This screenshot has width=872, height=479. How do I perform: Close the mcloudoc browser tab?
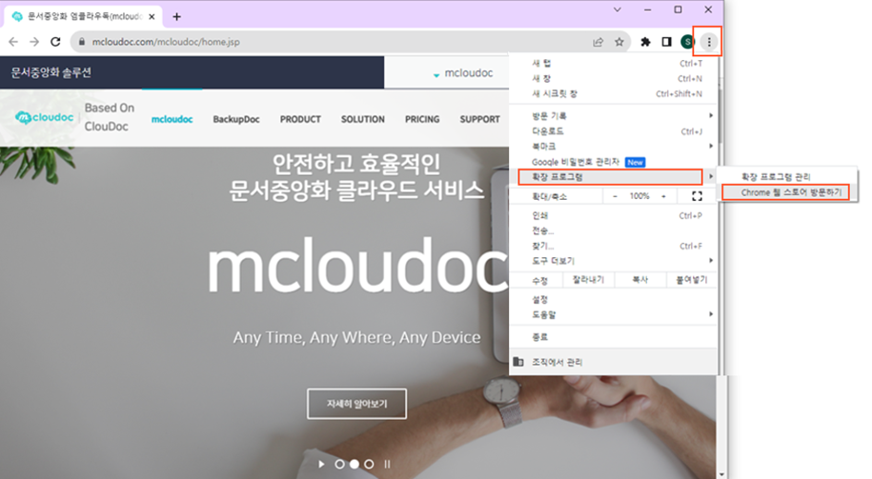152,17
